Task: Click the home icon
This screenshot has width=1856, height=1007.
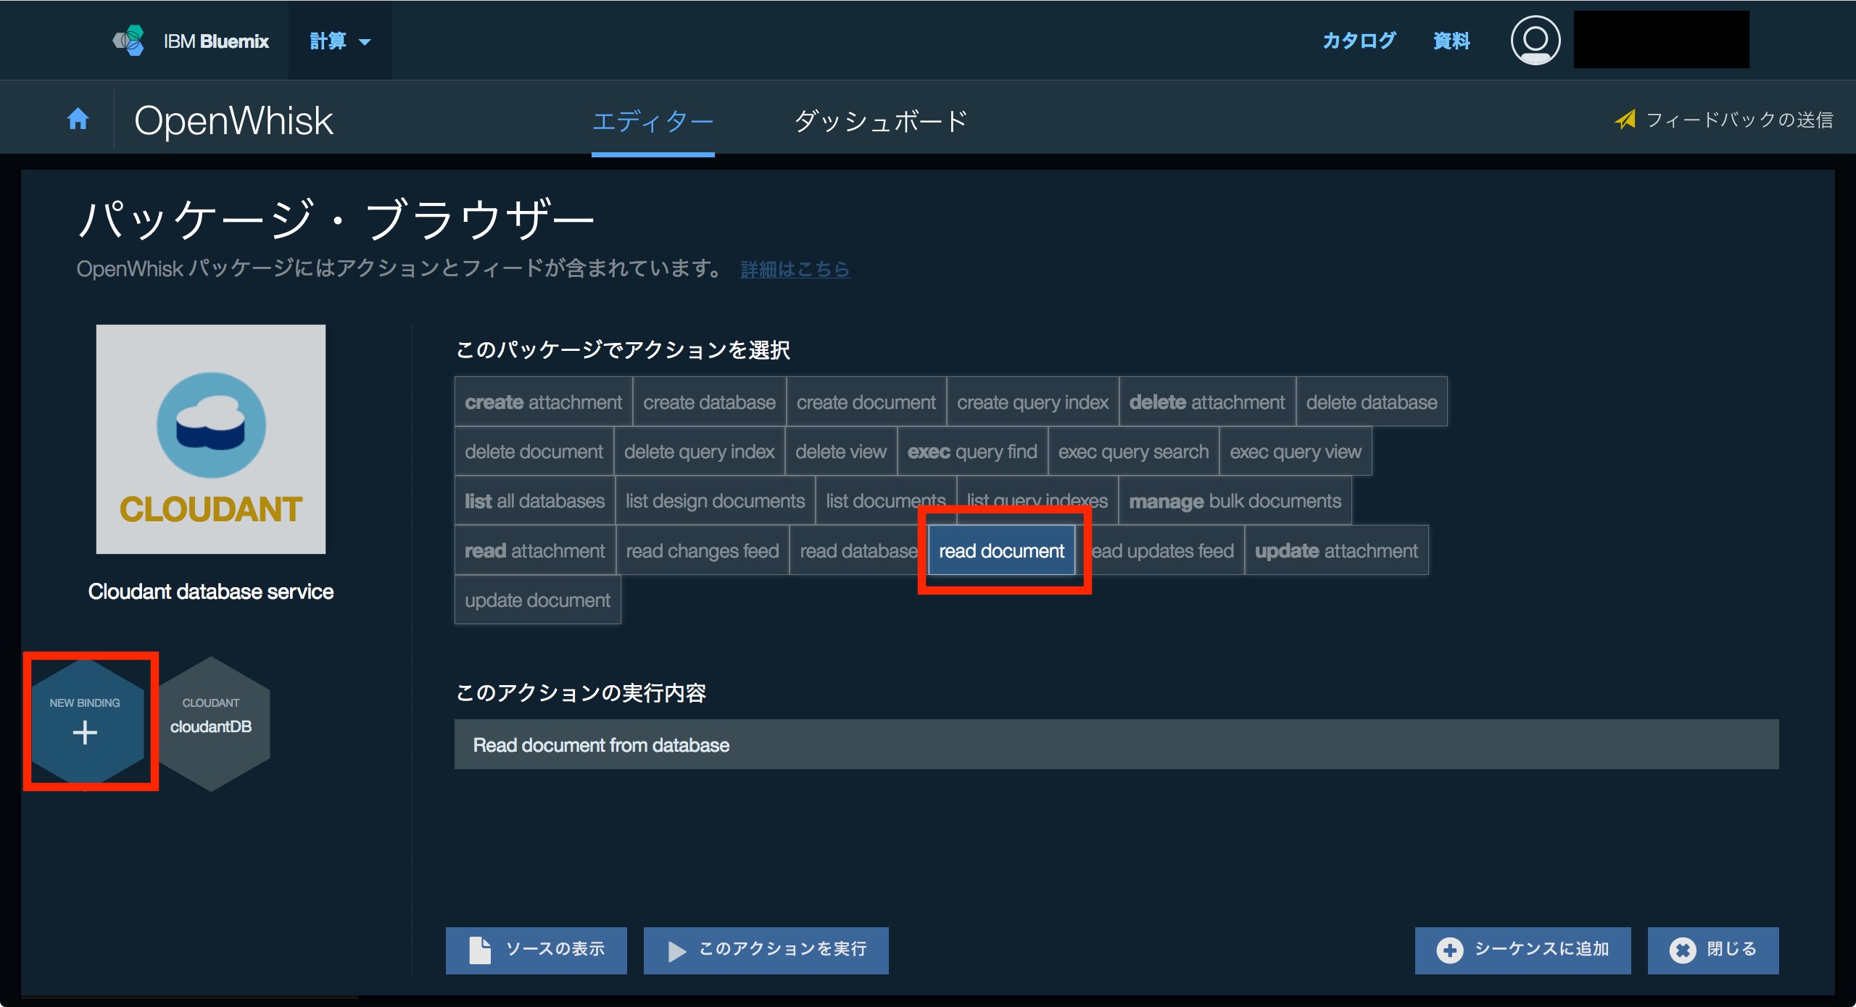Action: 78,118
